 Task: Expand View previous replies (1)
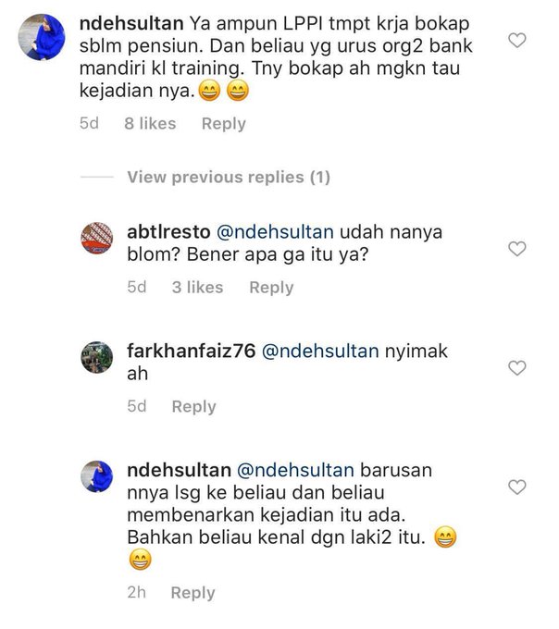(229, 177)
